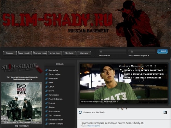Click the link icon next to Мнения

(47, 103)
